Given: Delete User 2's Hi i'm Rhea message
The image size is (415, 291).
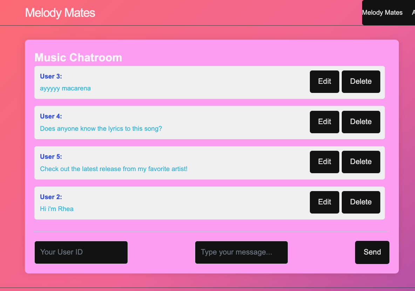Looking at the screenshot, I should [x=361, y=202].
